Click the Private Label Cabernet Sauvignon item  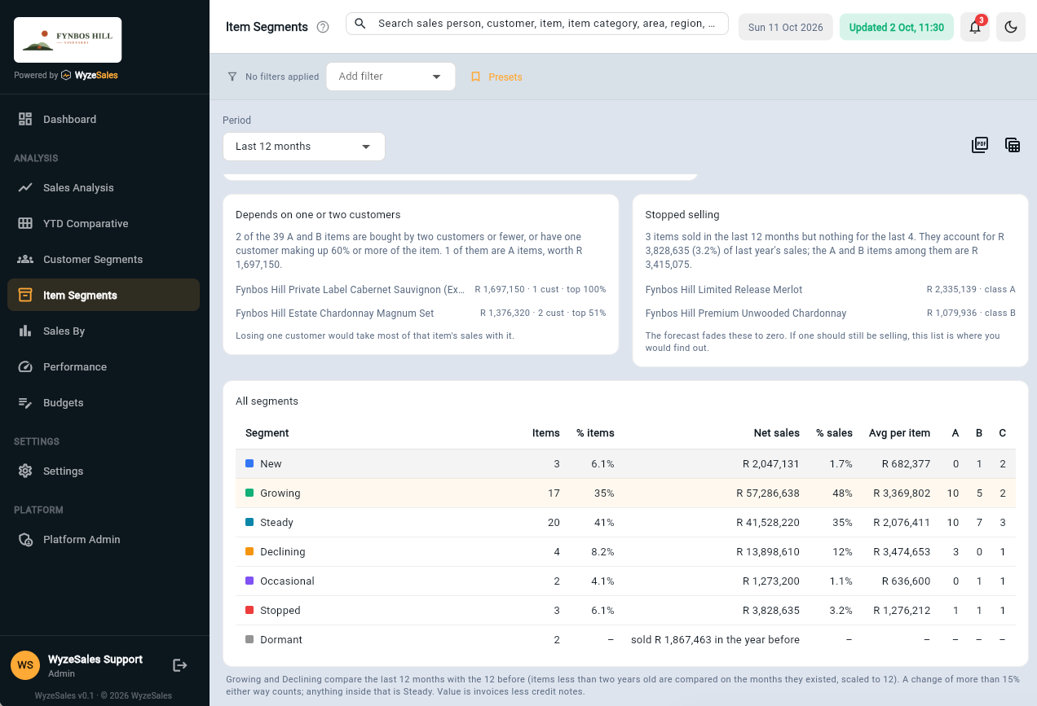point(351,290)
